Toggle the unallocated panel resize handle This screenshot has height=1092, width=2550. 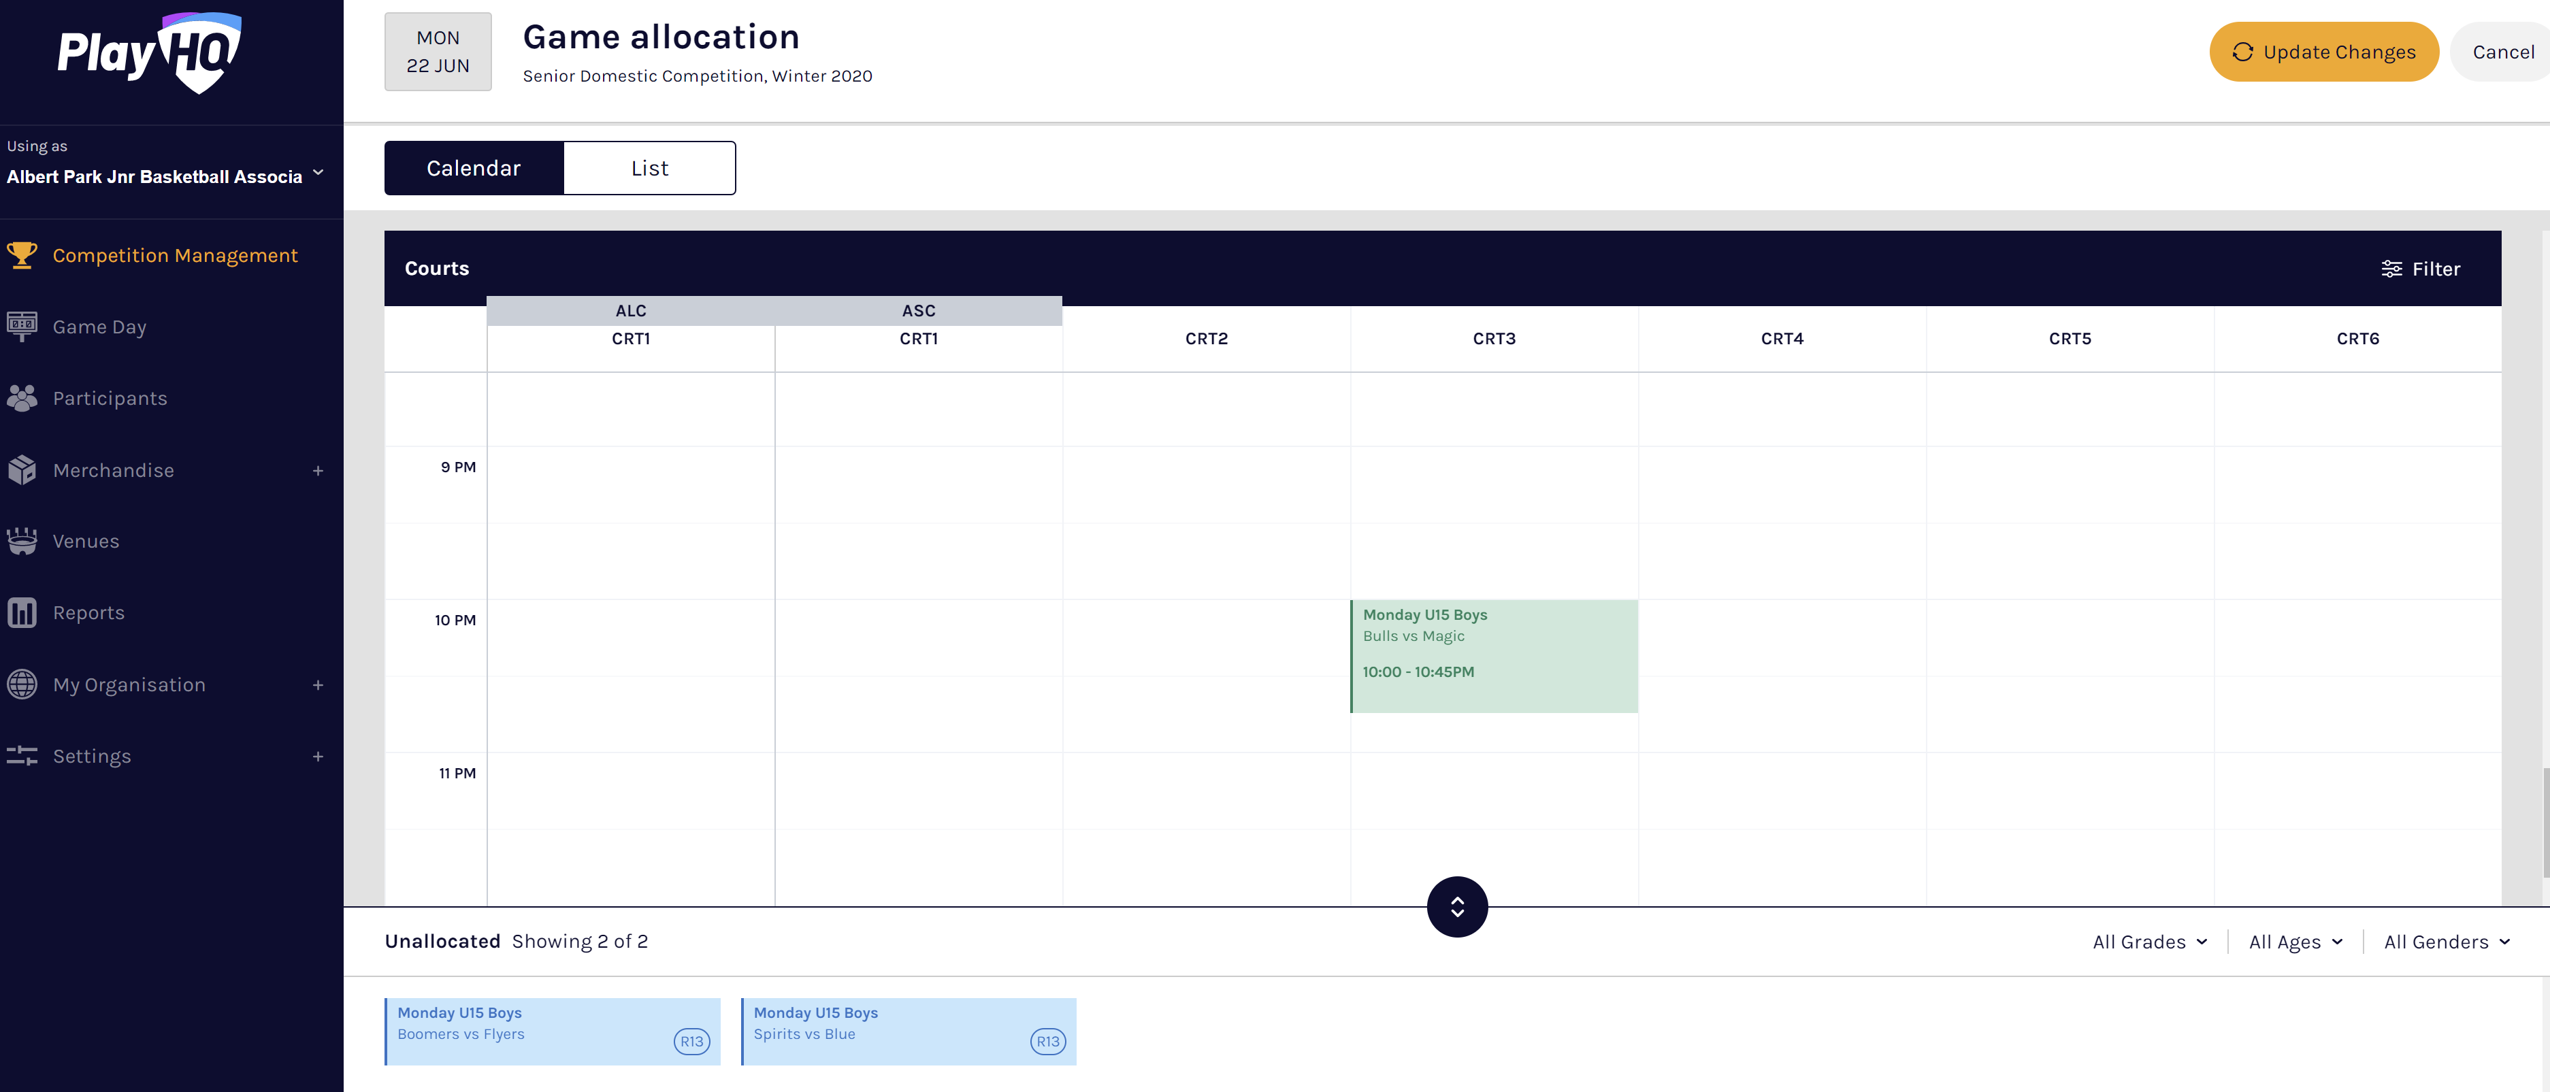[1457, 906]
